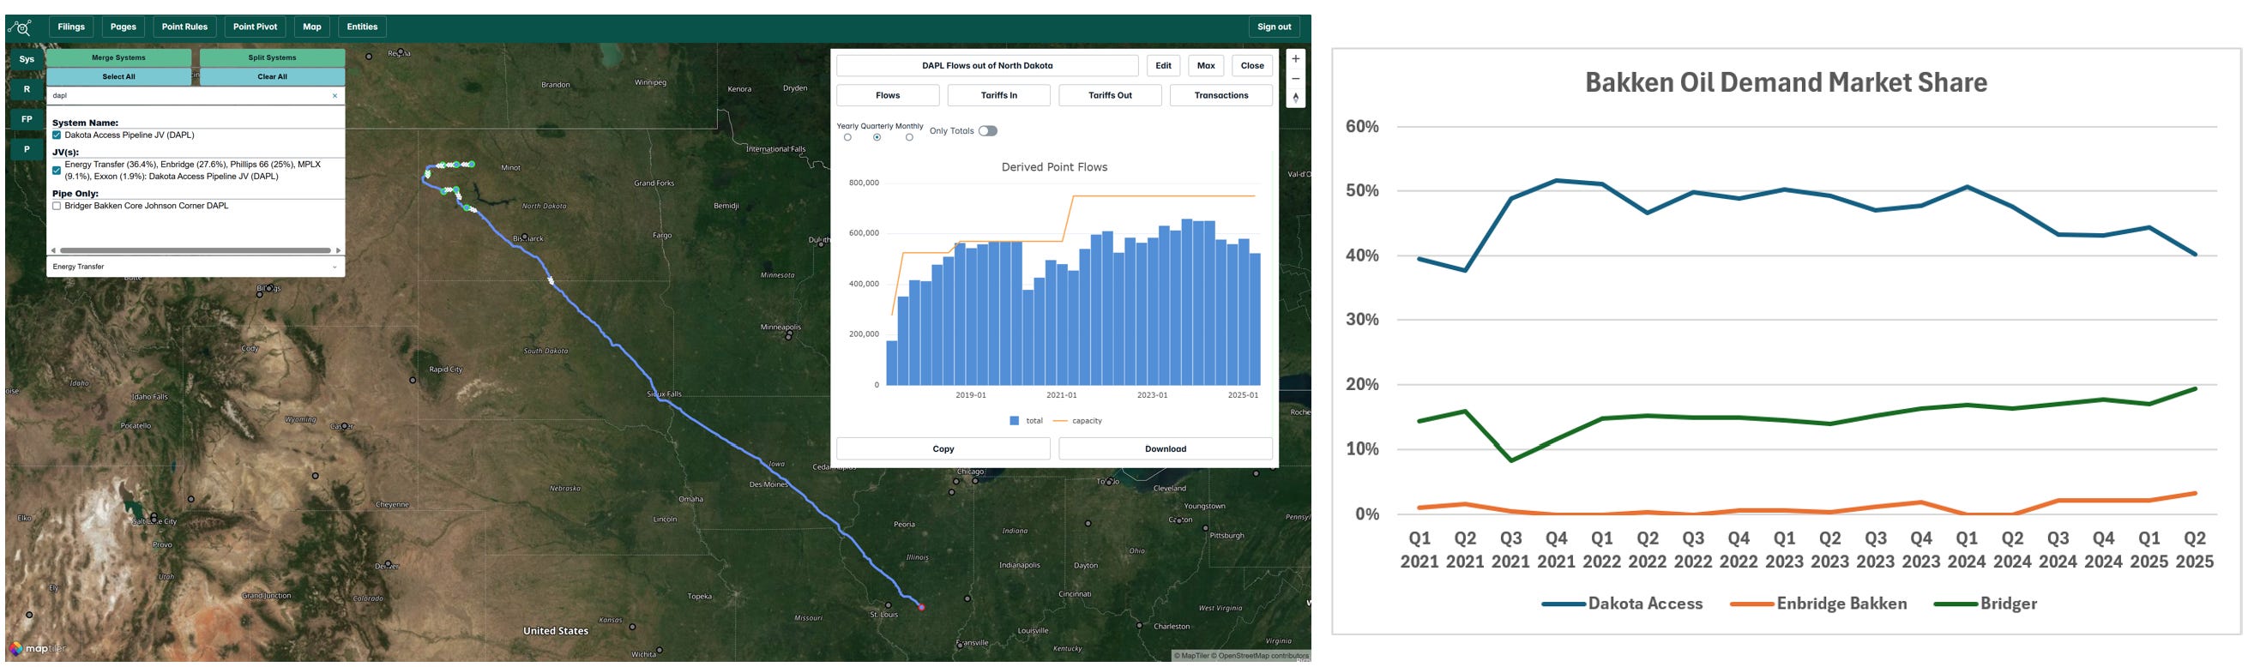This screenshot has width=2248, height=667.
Task: Open the Filings menu
Action: pos(71,27)
